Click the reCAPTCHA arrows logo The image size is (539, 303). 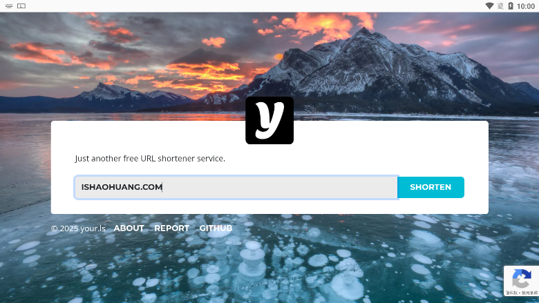(522, 279)
